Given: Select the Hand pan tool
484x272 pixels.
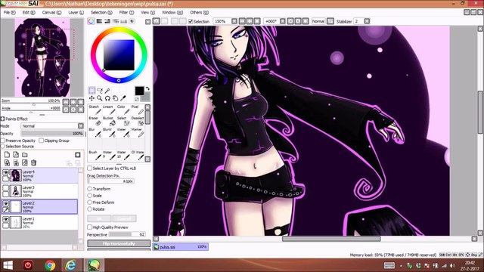Looking at the screenshot, I should click(115, 98).
